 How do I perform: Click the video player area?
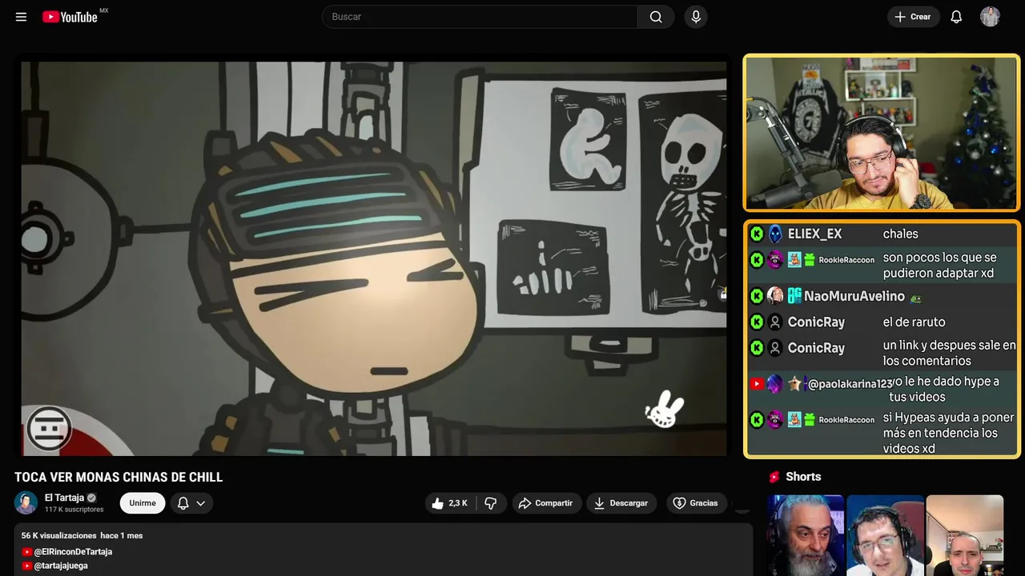[x=373, y=258]
